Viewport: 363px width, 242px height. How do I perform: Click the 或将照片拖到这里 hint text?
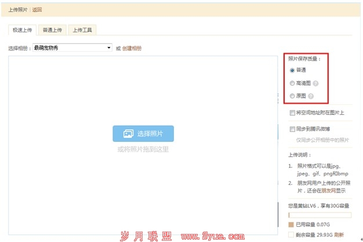(143, 149)
